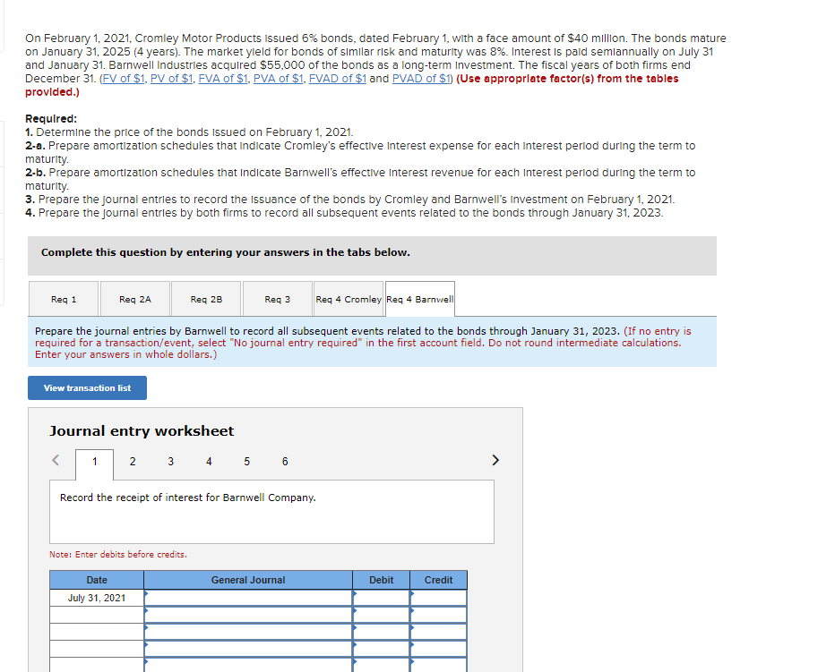Click the Debit column header
The width and height of the screenshot is (835, 672).
382,580
